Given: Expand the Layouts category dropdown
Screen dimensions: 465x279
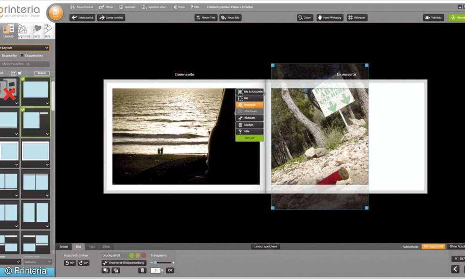Looking at the screenshot, I should pyautogui.click(x=25, y=48).
